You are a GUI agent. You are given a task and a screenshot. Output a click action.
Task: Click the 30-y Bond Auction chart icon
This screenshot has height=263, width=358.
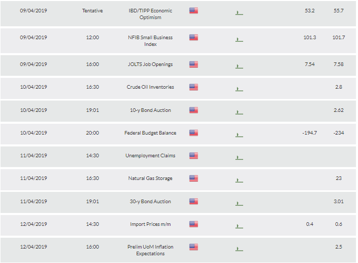239,203
